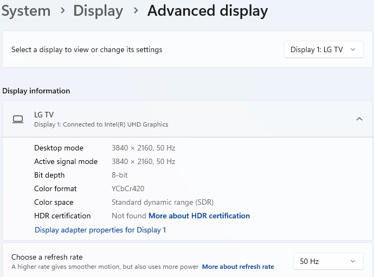The width and height of the screenshot is (374, 277).
Task: Click the 8-bit bit depth value
Action: (x=119, y=175)
